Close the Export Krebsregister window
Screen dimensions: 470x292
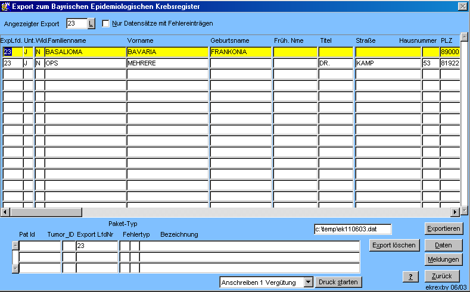462,6
